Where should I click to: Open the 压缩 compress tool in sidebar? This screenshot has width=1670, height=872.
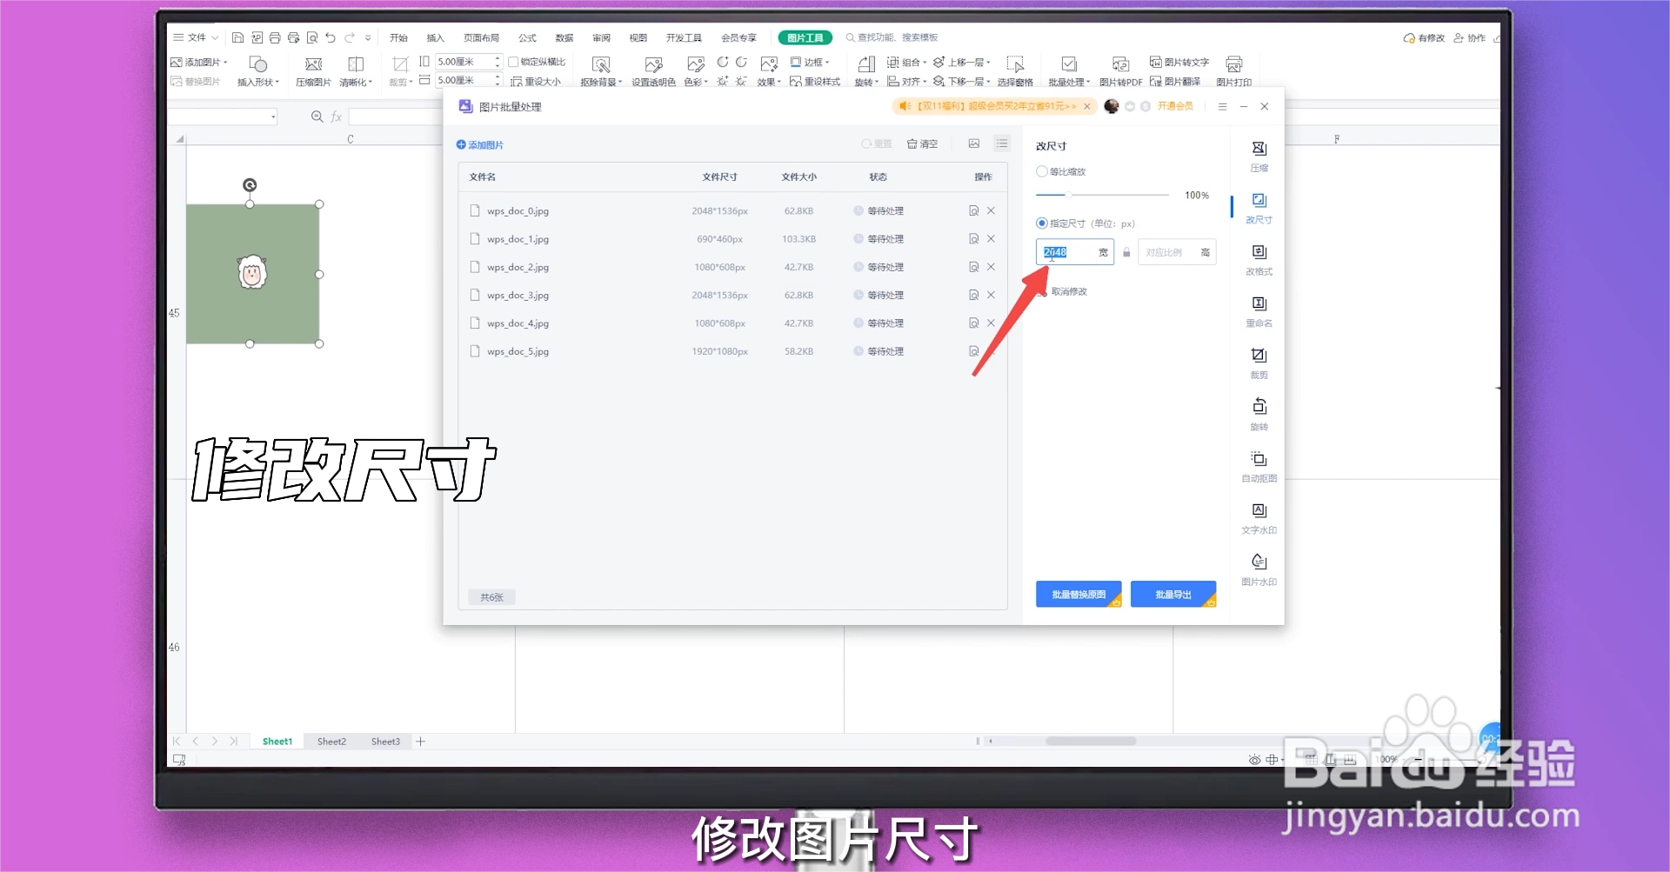(x=1259, y=156)
